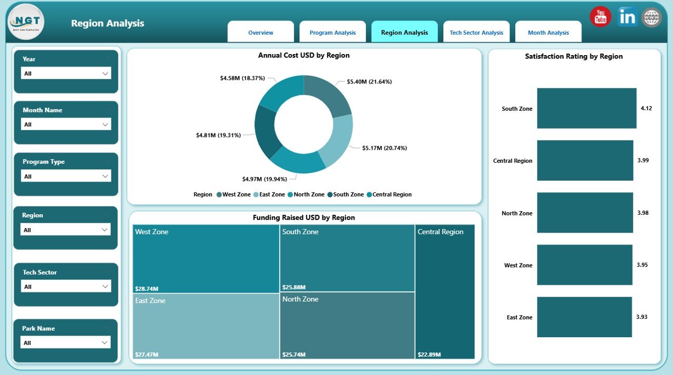Image resolution: width=673 pixels, height=375 pixels.
Task: Click the West Zone treemap block
Action: 205,257
